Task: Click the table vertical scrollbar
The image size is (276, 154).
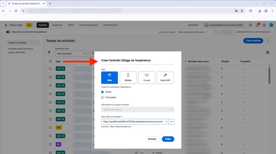Action: point(269,75)
